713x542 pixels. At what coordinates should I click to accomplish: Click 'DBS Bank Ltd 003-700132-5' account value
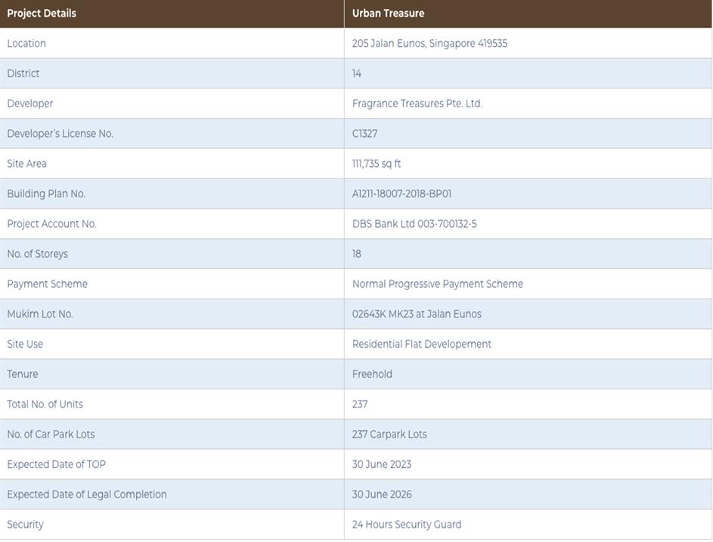(x=414, y=224)
